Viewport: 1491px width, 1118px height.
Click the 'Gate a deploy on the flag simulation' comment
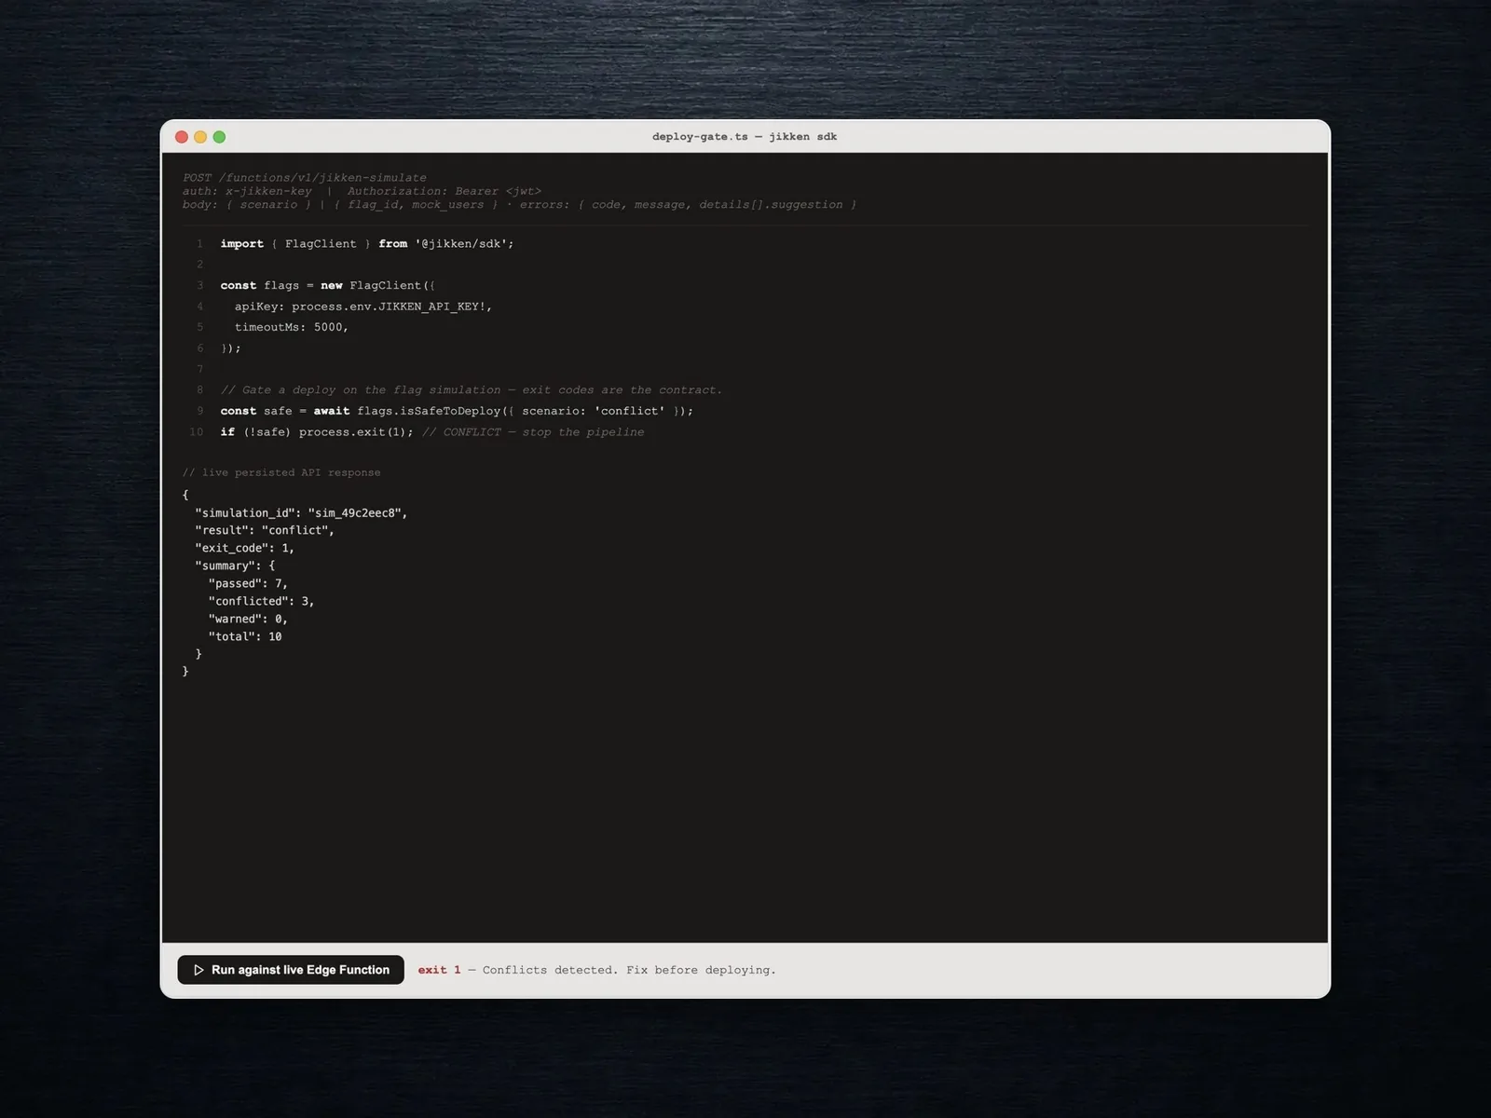pyautogui.click(x=472, y=390)
